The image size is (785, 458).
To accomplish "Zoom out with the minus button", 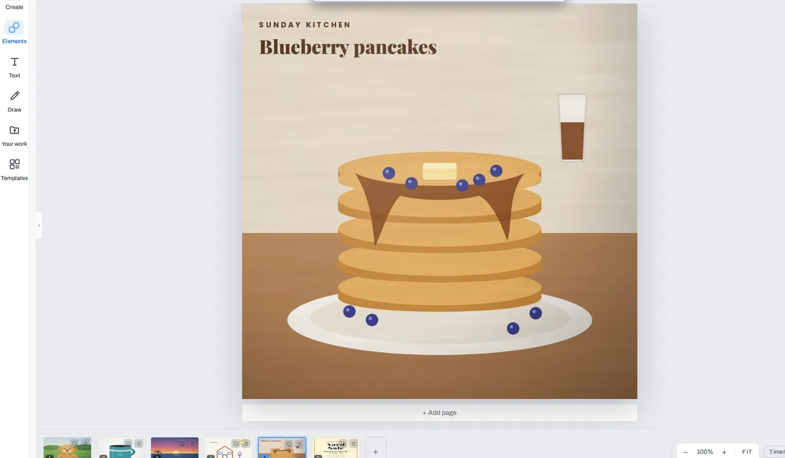I will click(x=686, y=452).
